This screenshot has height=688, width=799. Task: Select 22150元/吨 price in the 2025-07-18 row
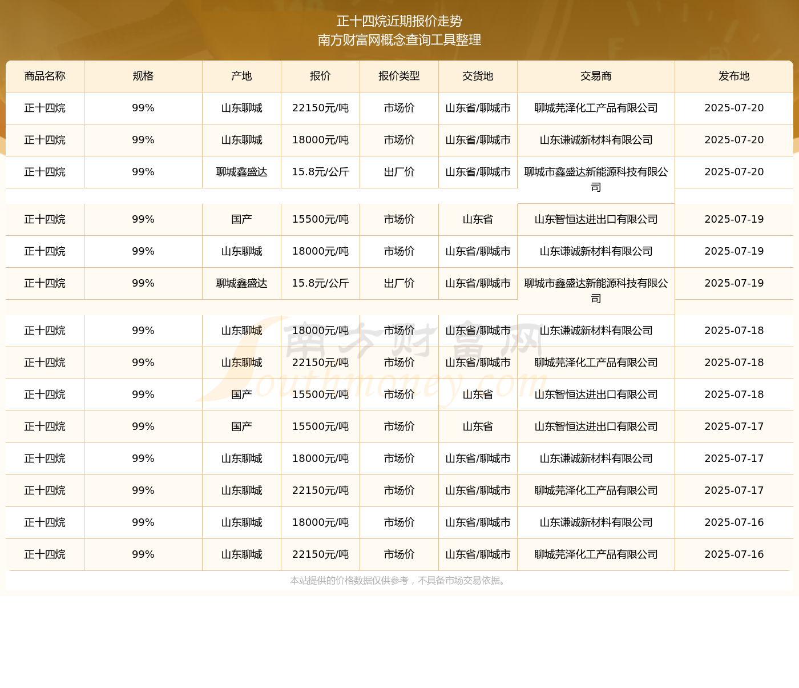[x=321, y=363]
